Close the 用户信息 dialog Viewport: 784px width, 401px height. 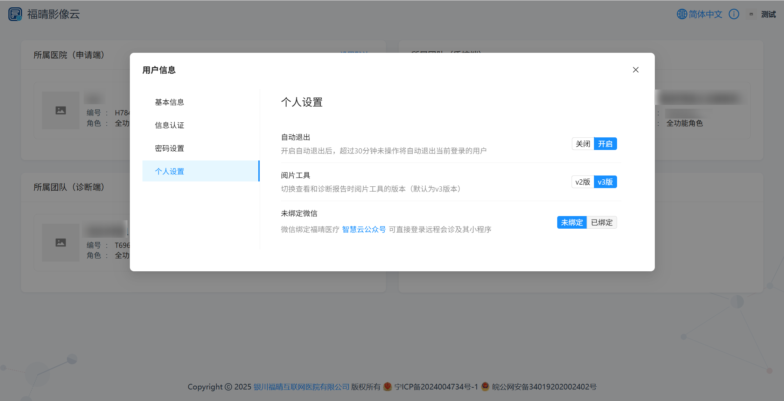point(636,70)
